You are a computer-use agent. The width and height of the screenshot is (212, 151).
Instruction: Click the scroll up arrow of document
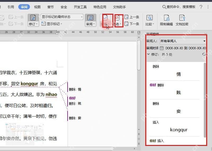click(139, 37)
